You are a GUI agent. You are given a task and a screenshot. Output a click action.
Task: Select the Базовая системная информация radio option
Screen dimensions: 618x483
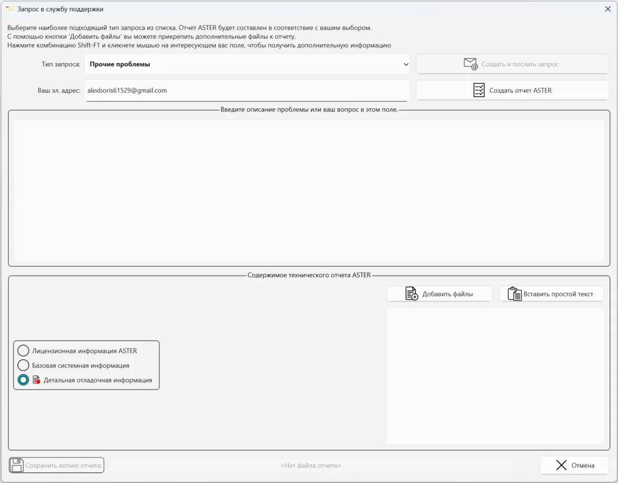(23, 365)
